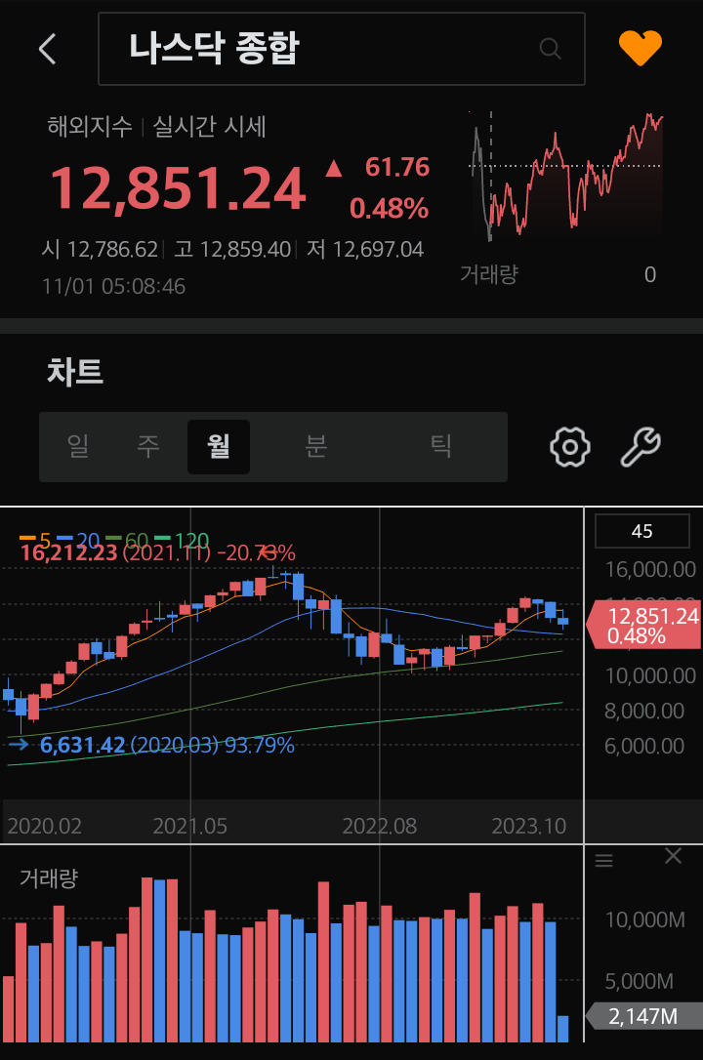This screenshot has width=703, height=1060.
Task: Tap the 실시간 시세 label
Action: coord(209,127)
